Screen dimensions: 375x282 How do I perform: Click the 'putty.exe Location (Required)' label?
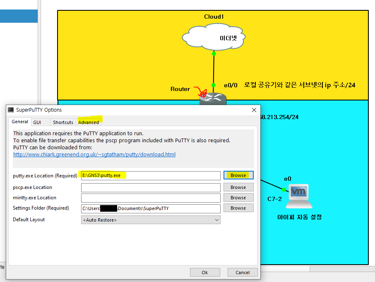tap(45, 176)
